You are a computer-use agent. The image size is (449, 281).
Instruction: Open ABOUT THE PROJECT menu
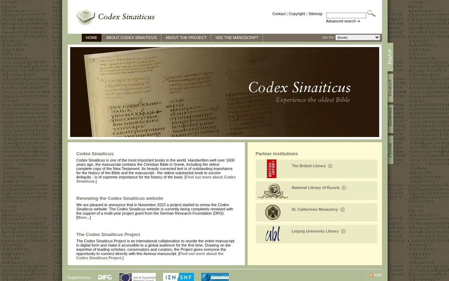(x=186, y=38)
